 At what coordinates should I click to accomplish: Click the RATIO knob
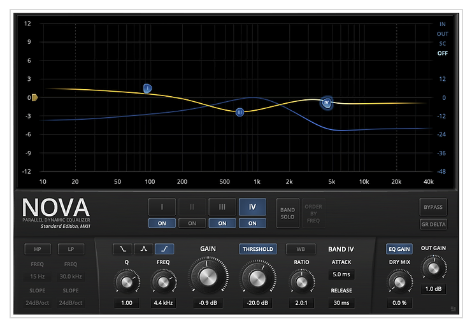click(301, 282)
